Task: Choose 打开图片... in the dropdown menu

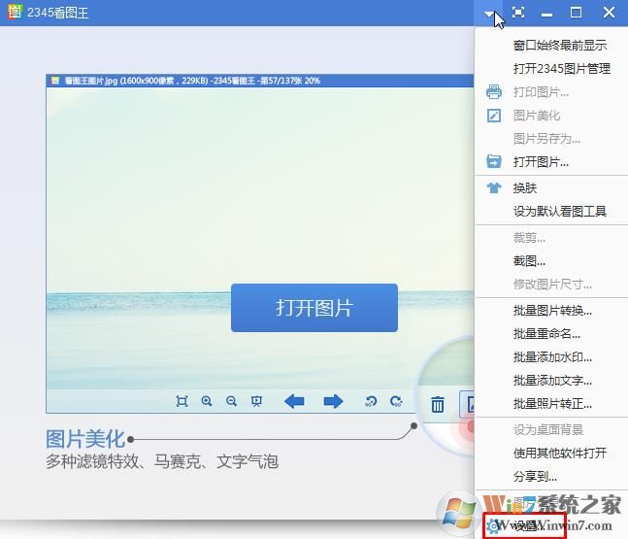Action: (x=541, y=161)
